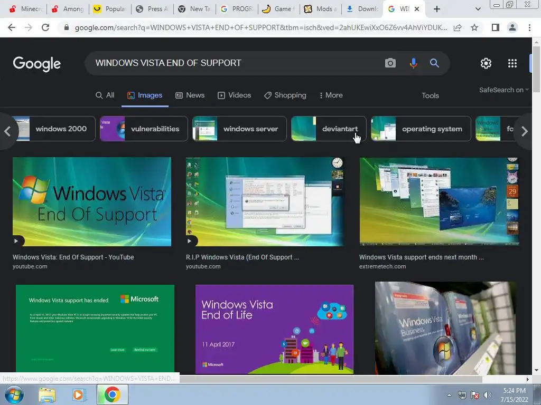Switch to the Mods browser tab
The height and width of the screenshot is (405, 541).
321,9
